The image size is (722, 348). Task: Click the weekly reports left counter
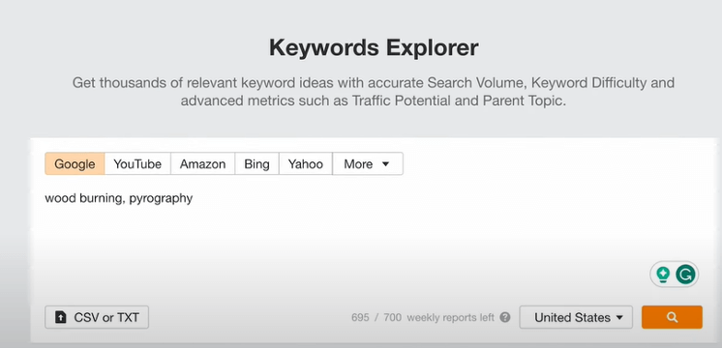pos(423,317)
